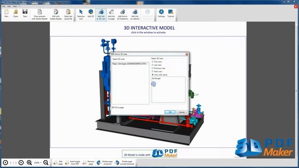
Task: Click Insert pages from PDF
Action: [72, 162]
